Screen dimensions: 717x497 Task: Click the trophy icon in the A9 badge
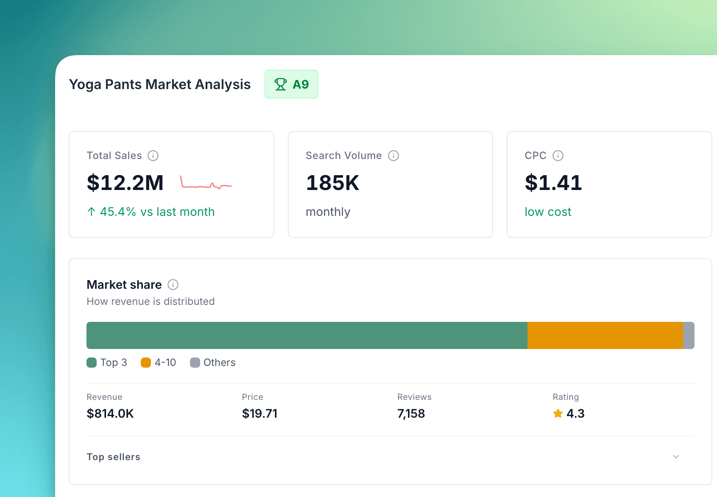[281, 84]
